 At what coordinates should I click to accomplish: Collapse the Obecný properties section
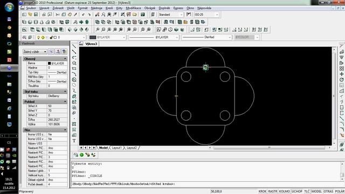click(x=65, y=59)
